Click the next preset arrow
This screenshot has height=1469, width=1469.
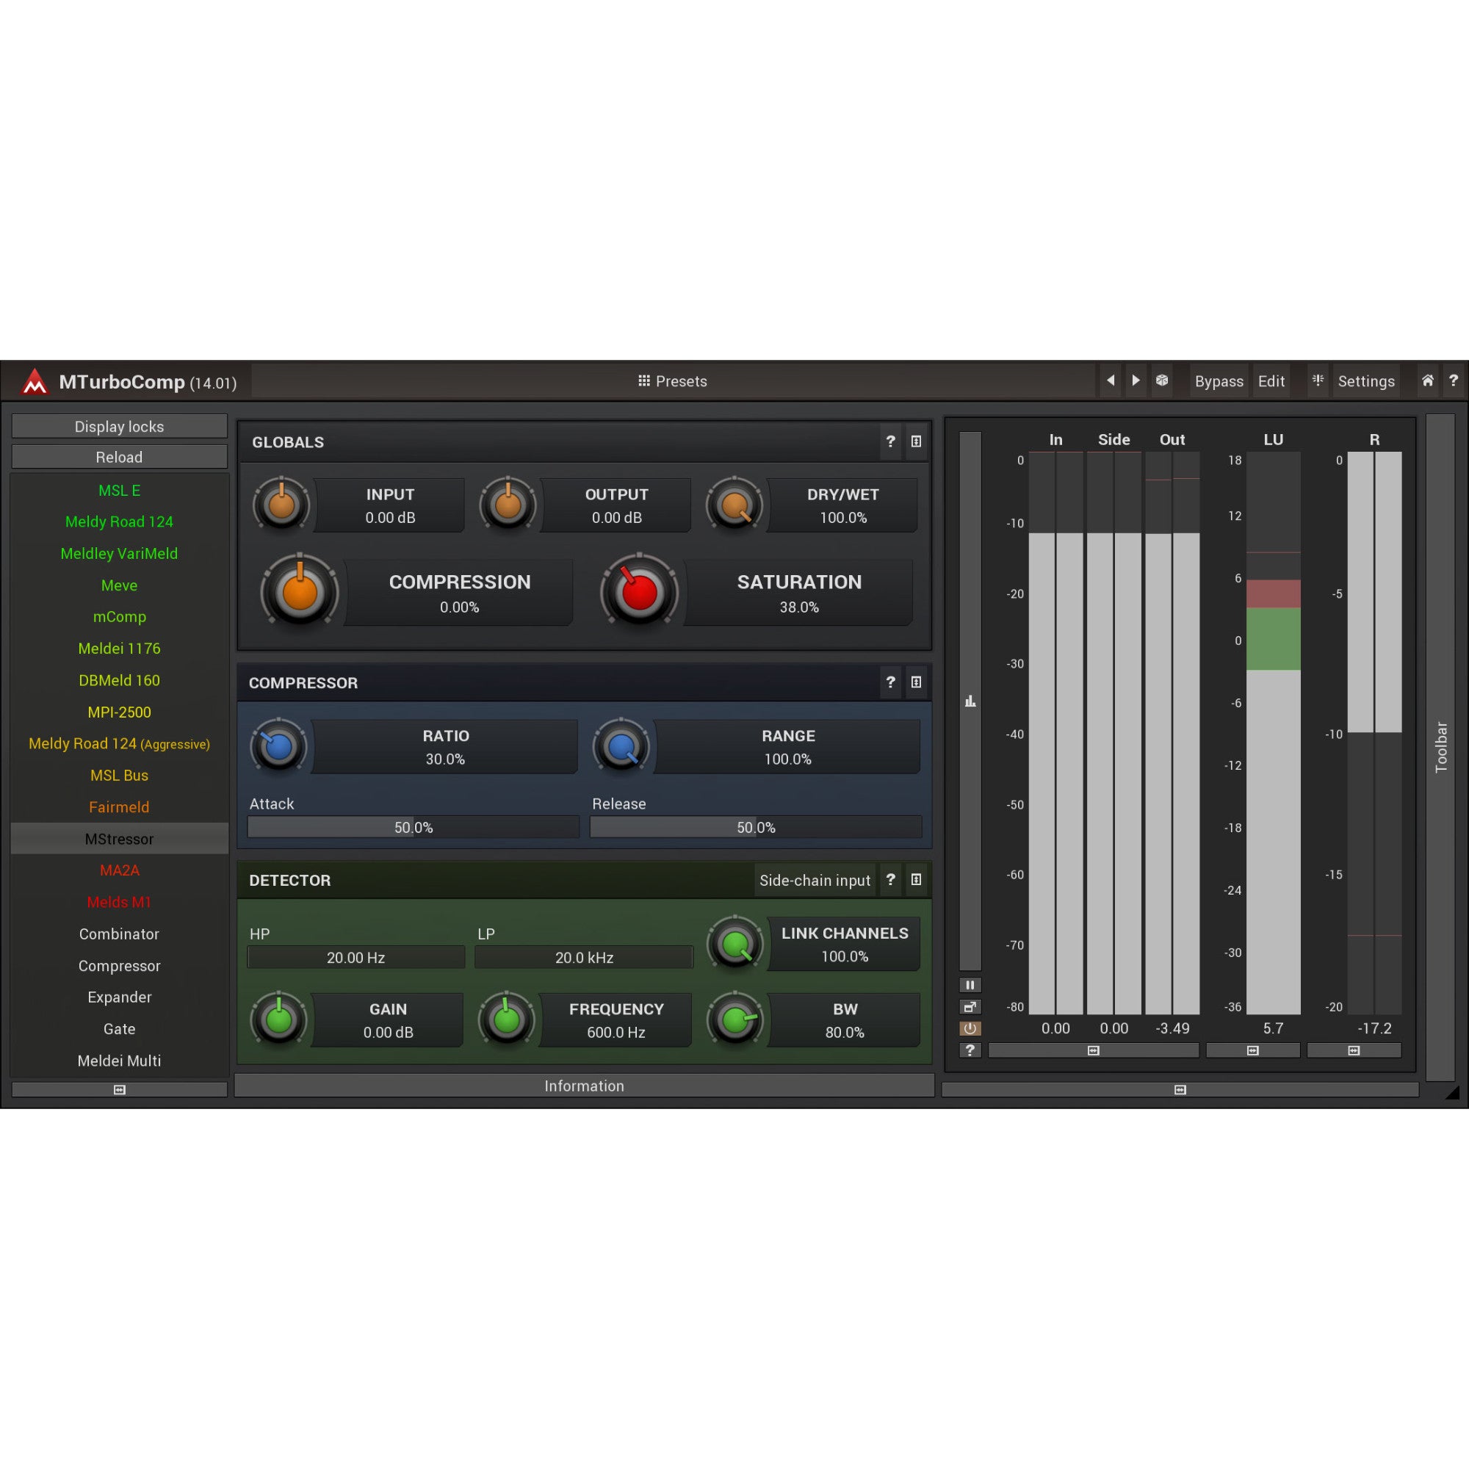1136,381
